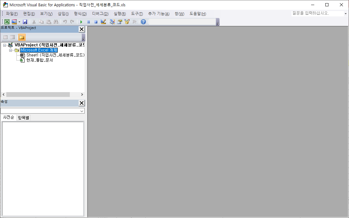Image resolution: width=349 pixels, height=218 pixels.
Task: Open project panel toolbar options arrow
Action: point(83,37)
